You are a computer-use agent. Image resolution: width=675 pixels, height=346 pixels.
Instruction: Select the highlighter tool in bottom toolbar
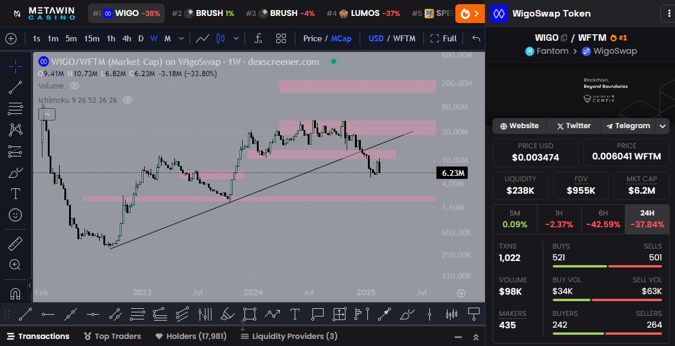coord(227,315)
